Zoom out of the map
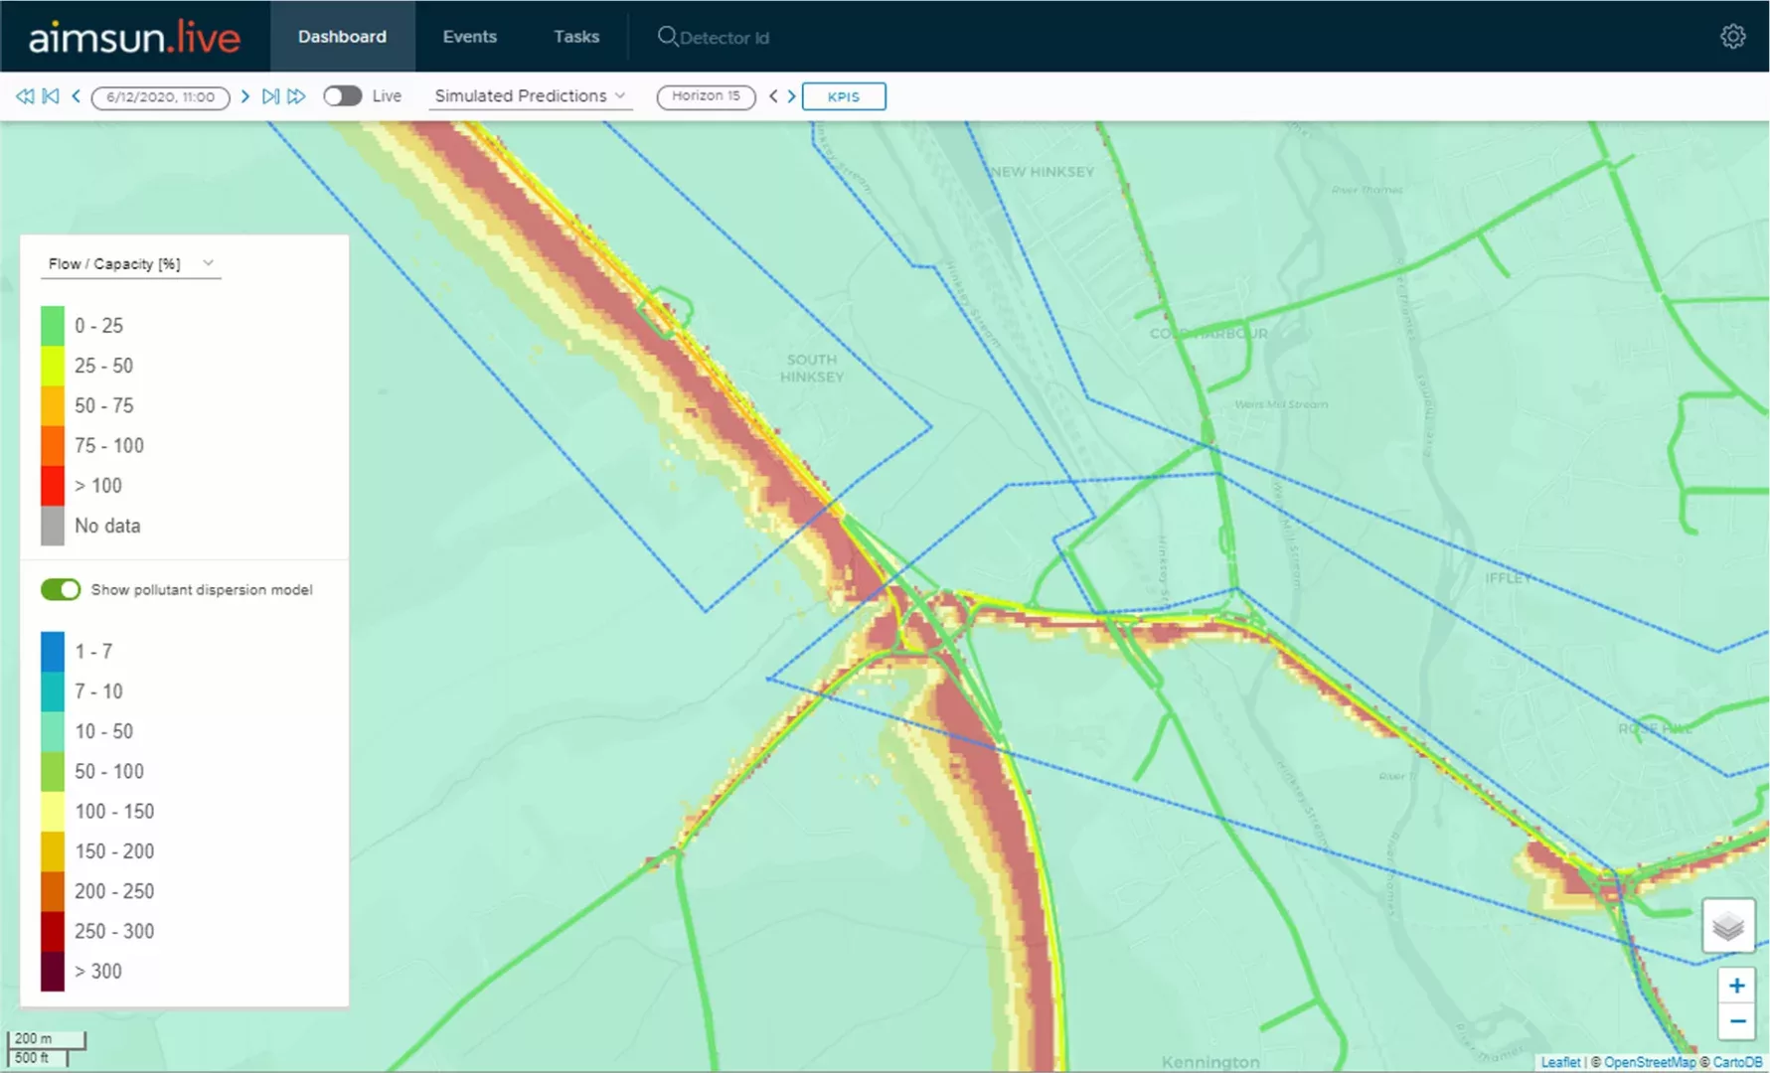 tap(1736, 1021)
